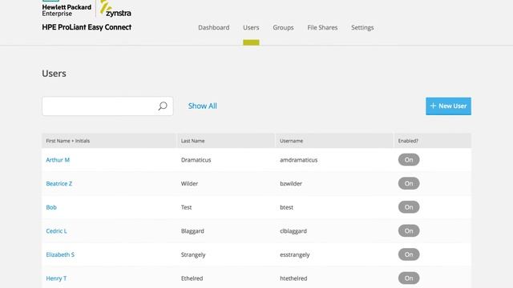Disable the Bob Test user toggle

[409, 207]
